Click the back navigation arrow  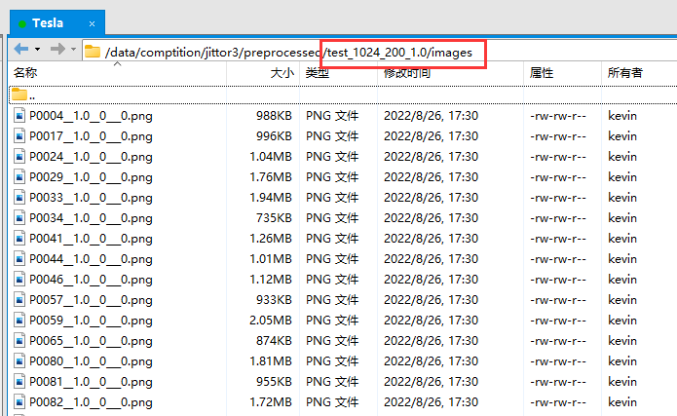point(20,49)
